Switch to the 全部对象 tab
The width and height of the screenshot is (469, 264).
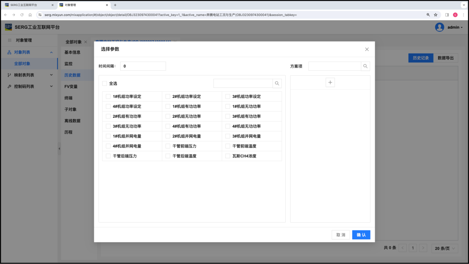coord(73,42)
